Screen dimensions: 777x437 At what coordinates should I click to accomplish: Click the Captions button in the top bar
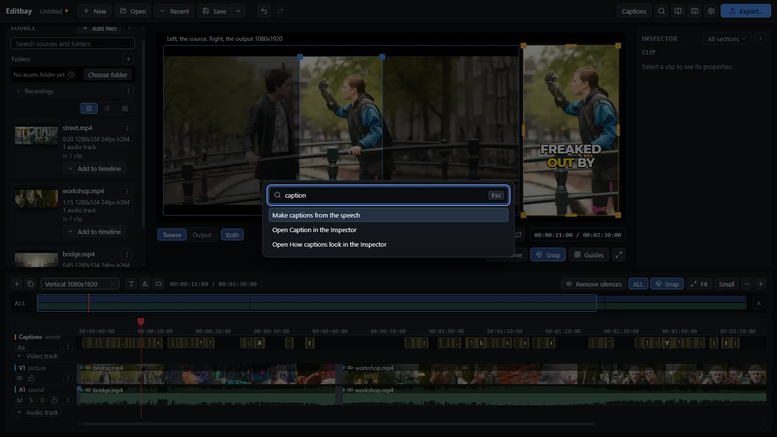pyautogui.click(x=634, y=11)
